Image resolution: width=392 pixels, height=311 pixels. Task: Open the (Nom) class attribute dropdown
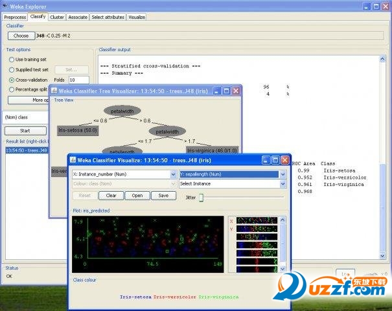pos(26,117)
